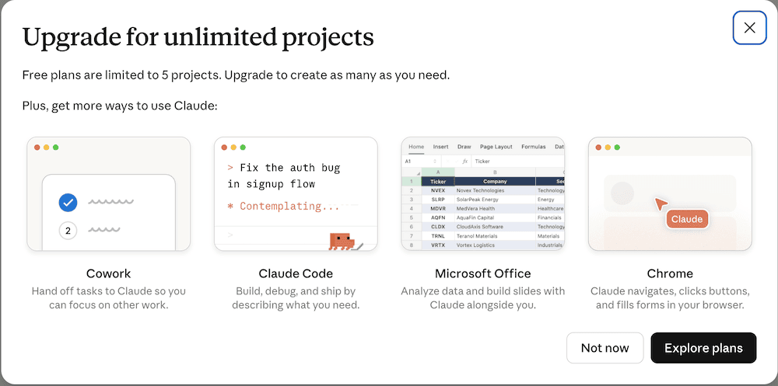Click the orange Claude cursor label
The image size is (778, 386).
point(687,219)
